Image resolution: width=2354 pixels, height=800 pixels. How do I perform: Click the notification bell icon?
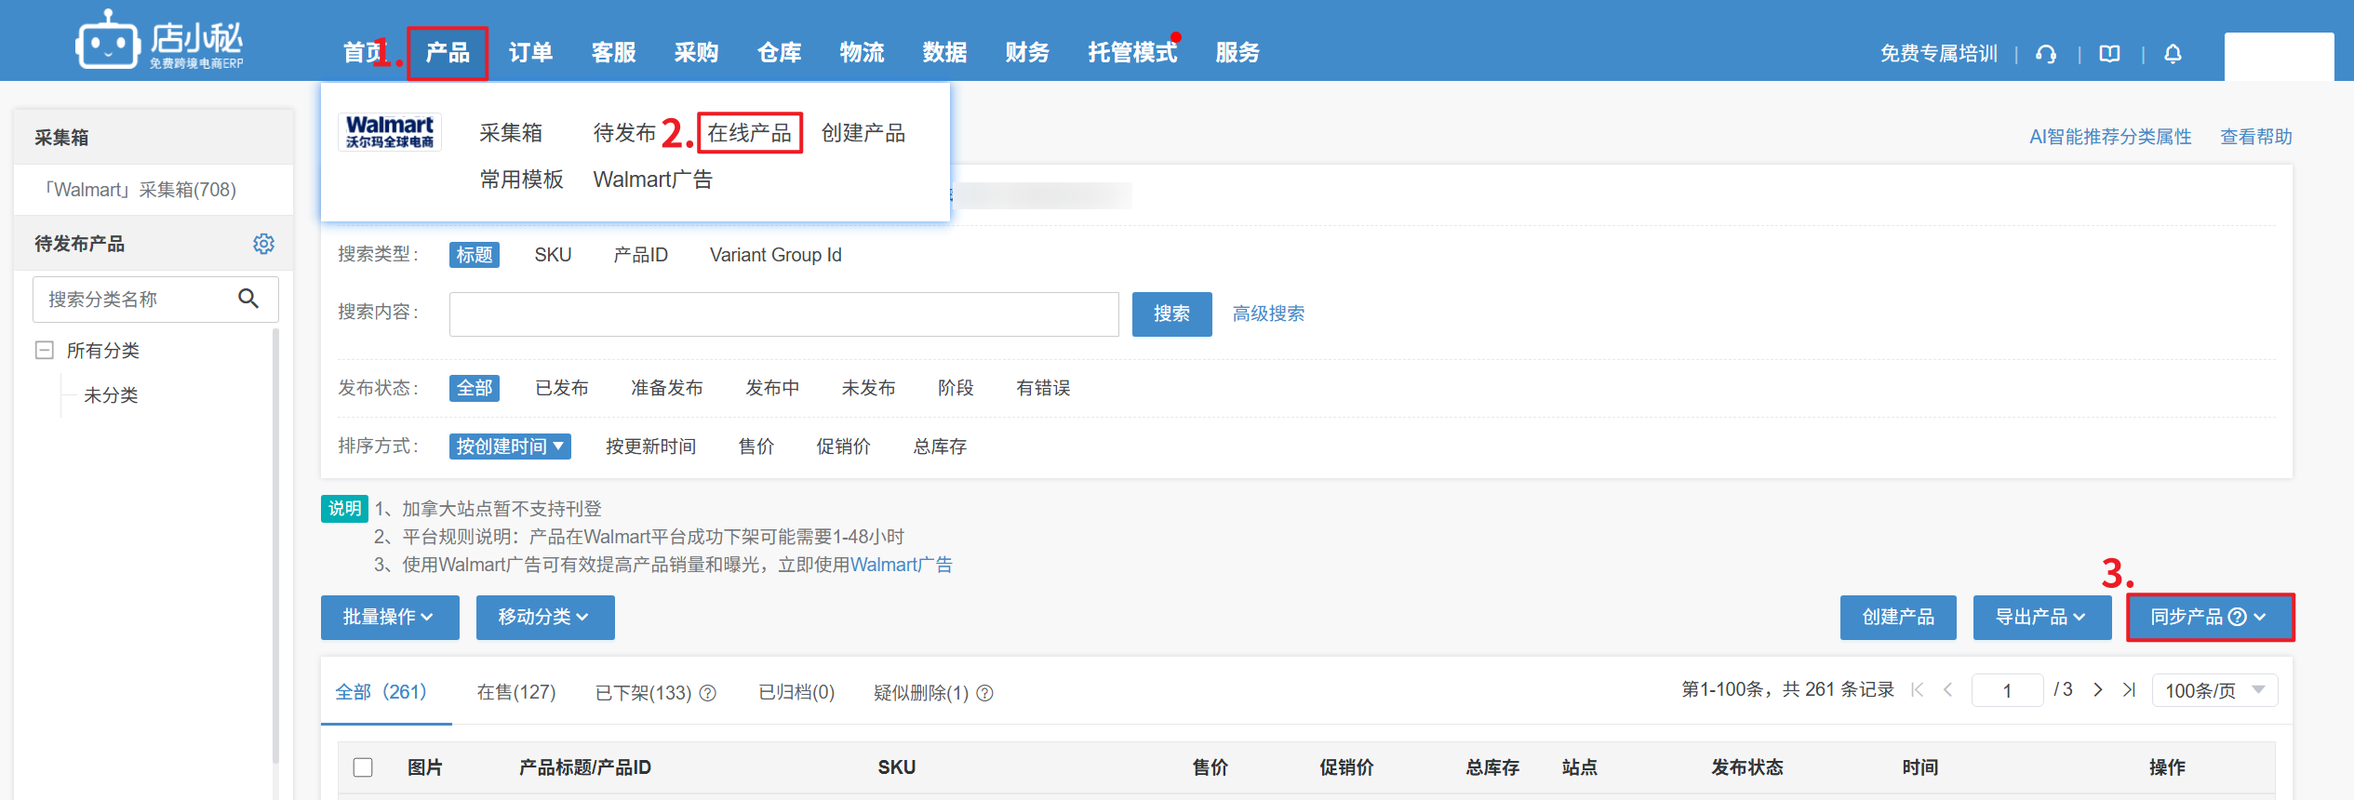tap(2173, 54)
